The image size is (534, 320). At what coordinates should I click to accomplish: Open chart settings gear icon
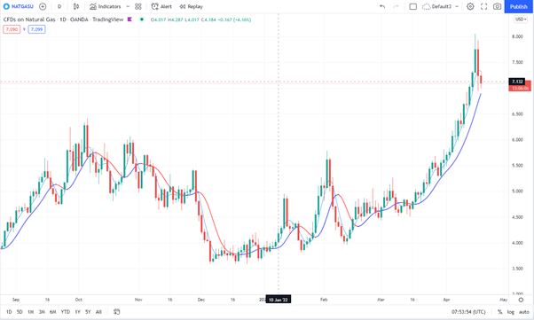[x=470, y=6]
